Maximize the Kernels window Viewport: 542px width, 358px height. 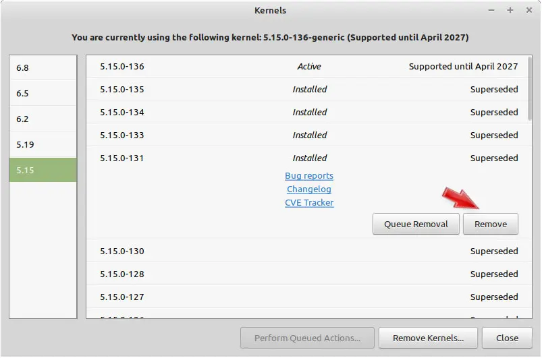click(x=510, y=10)
